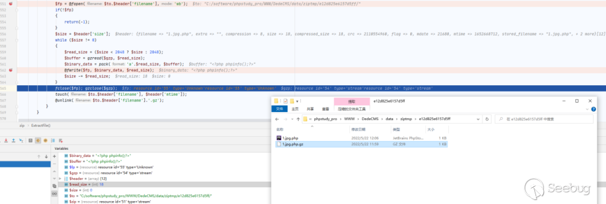This screenshot has width=606, height=204.
Task: Click the Explorer search box
Action: click(x=544, y=119)
